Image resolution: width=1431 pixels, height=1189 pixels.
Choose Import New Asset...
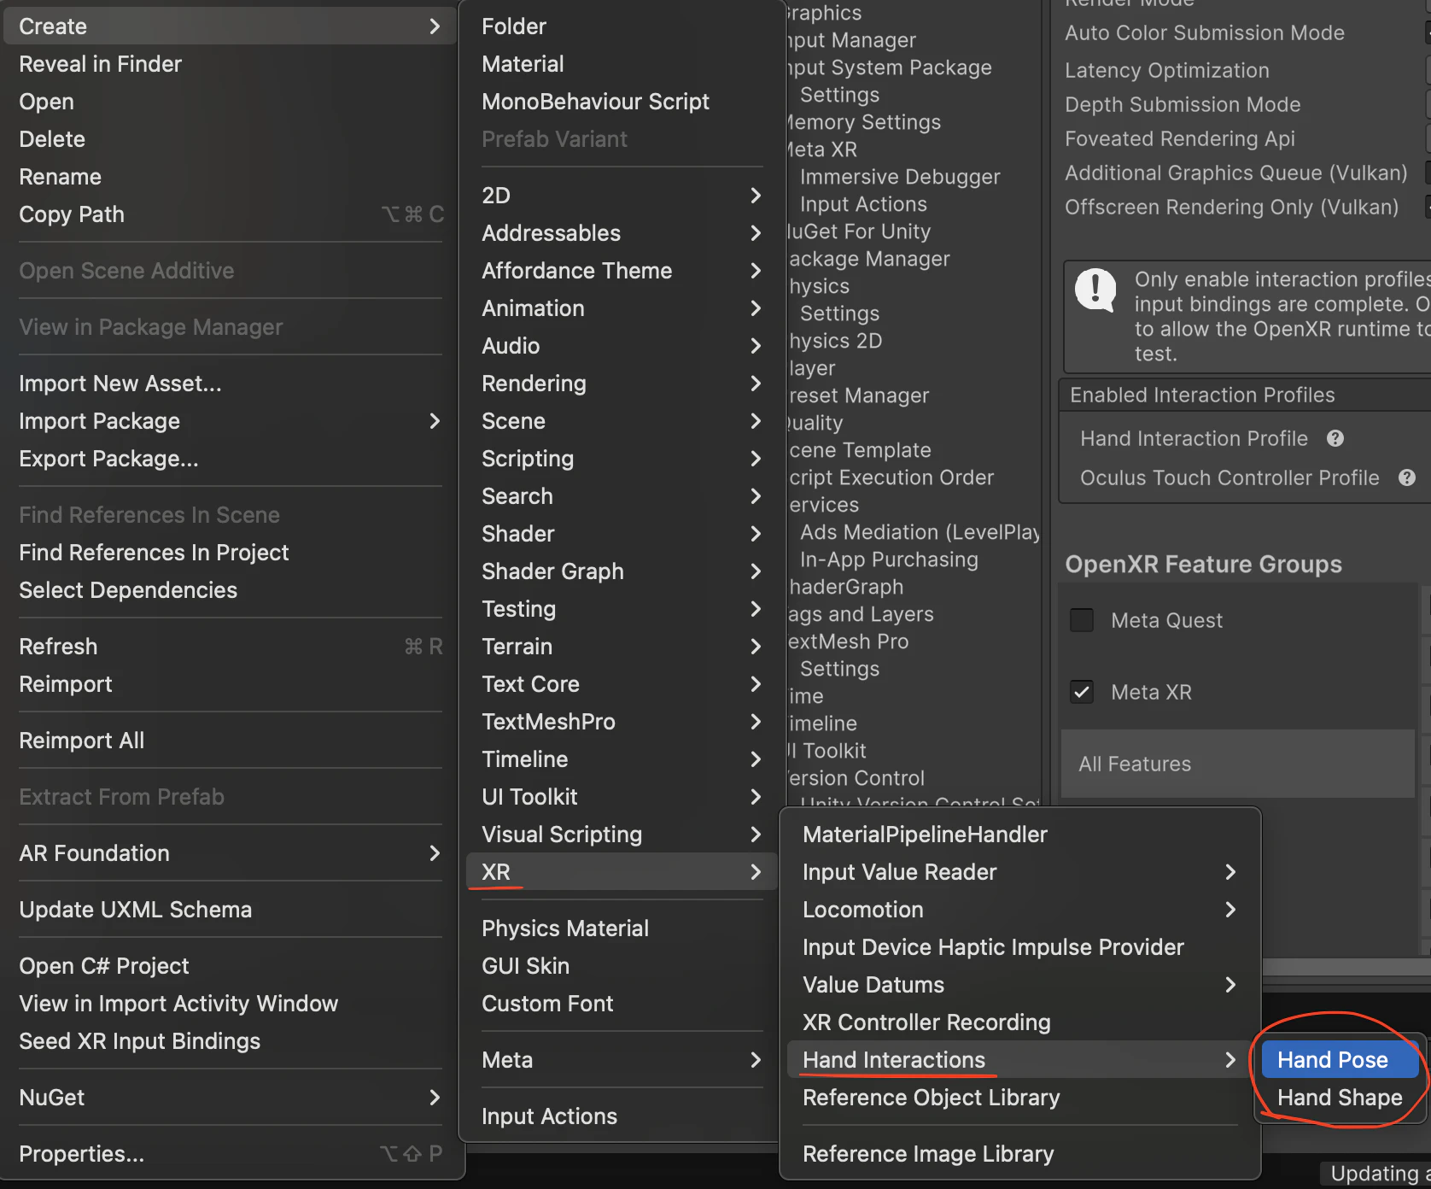pos(231,384)
